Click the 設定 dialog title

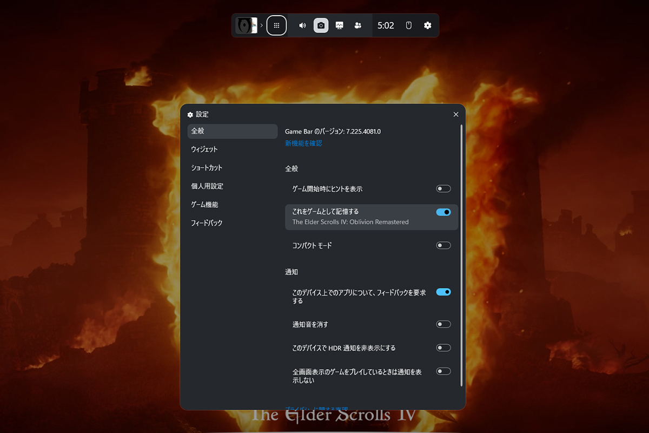[x=202, y=114]
